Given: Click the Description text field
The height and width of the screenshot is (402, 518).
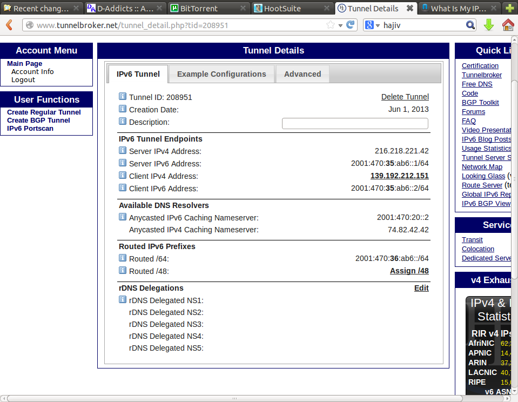Looking at the screenshot, I should [x=355, y=123].
